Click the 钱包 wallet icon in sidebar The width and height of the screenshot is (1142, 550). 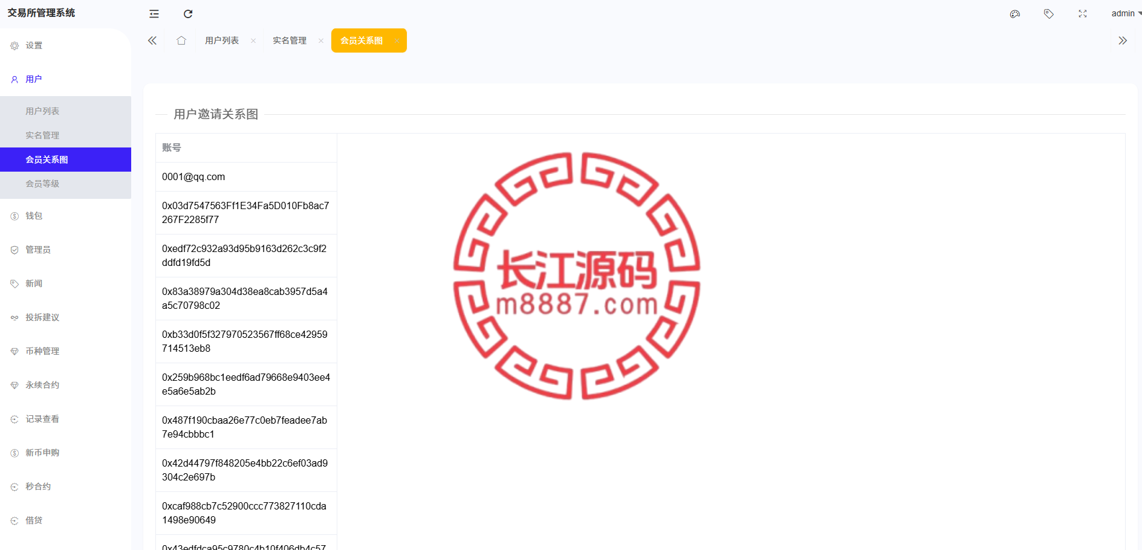[x=15, y=216]
